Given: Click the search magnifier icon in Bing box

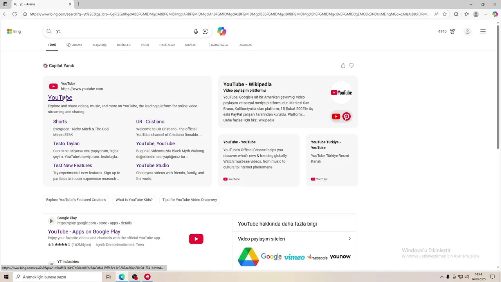Looking at the screenshot, I should [49, 31].
